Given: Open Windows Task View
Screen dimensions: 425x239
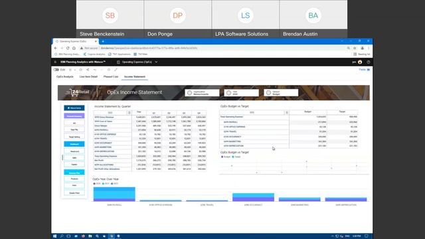Looking at the screenshot, I should 68,236.
